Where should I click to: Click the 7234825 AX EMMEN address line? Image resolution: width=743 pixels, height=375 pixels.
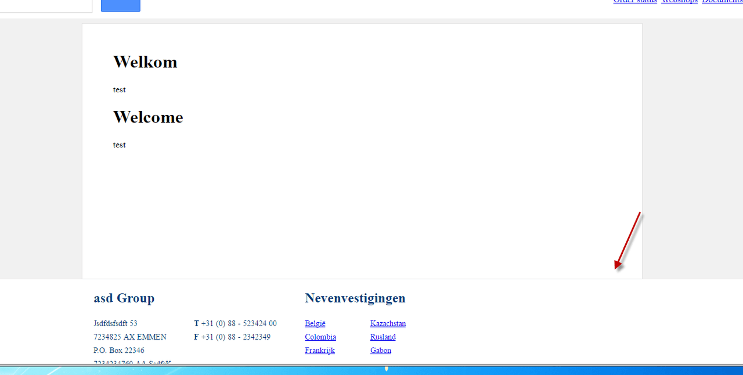(130, 337)
